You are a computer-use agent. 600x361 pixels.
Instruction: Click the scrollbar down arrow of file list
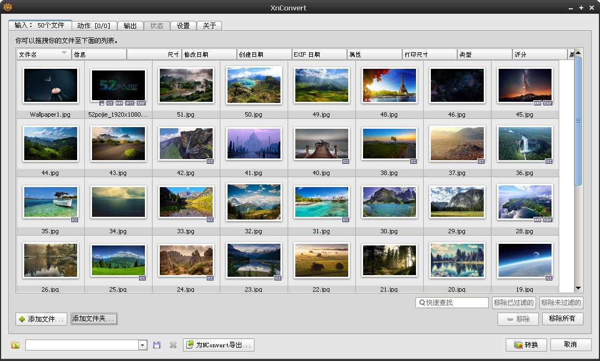coord(578,288)
